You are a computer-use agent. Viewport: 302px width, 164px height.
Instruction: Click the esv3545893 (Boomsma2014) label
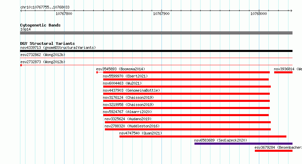[120, 69]
